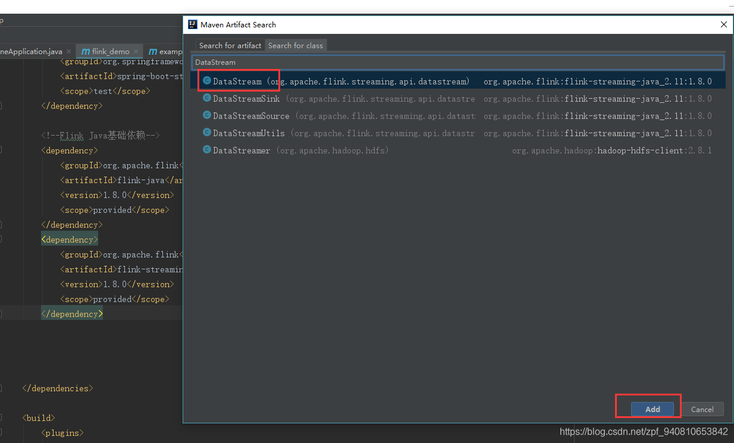Click the IntelliJ icon in the Maven Artifact Search title bar
This screenshot has width=734, height=443.
point(192,24)
